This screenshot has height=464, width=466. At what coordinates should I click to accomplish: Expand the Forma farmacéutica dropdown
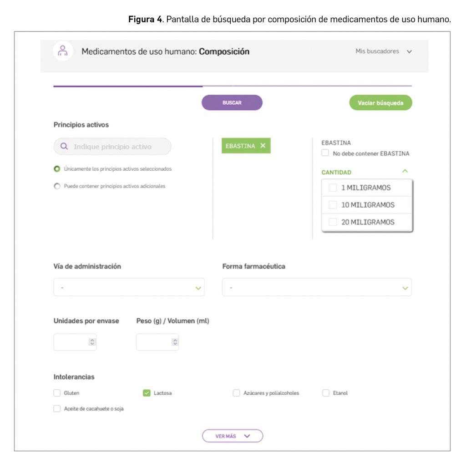pos(317,288)
